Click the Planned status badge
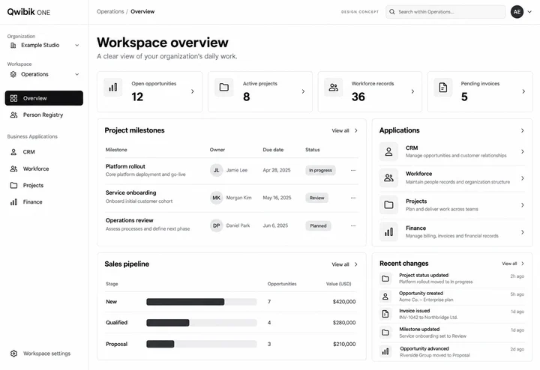The height and width of the screenshot is (370, 540). click(x=318, y=225)
